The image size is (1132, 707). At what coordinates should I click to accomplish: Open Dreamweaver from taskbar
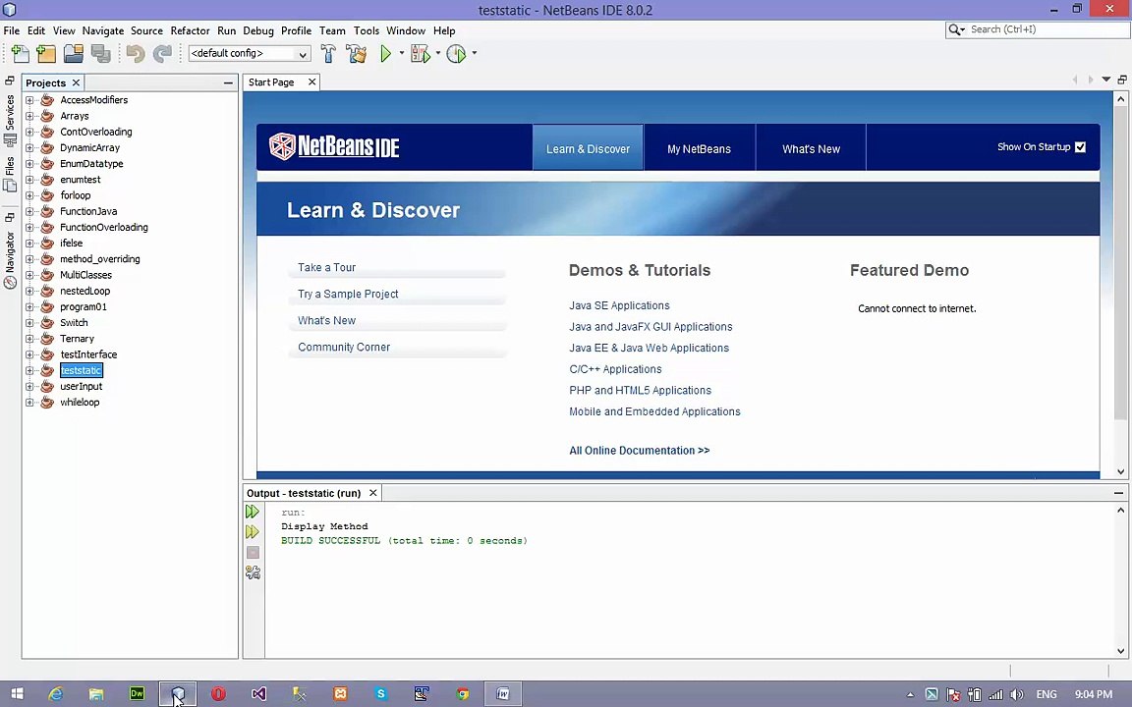(137, 694)
